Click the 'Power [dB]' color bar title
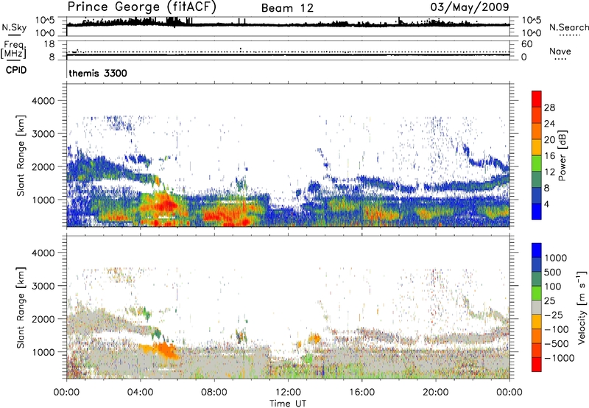Viewport: 589px width, 408px height. (x=562, y=155)
